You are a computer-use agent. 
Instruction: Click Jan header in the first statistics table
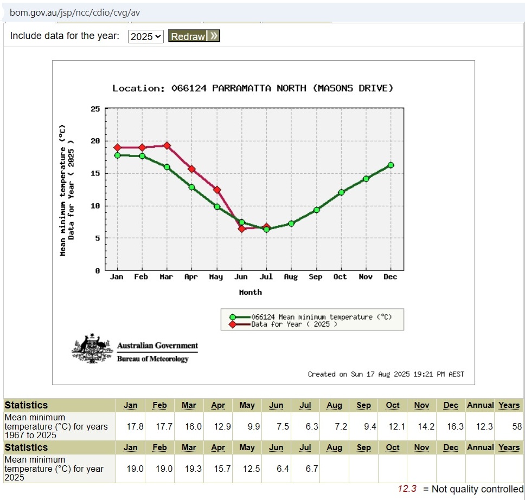(130, 405)
